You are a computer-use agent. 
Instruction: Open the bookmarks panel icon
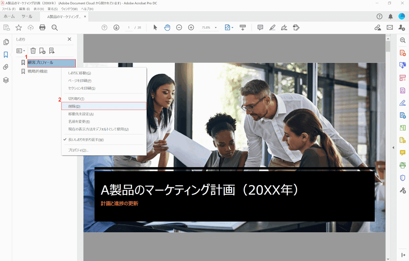click(6, 55)
